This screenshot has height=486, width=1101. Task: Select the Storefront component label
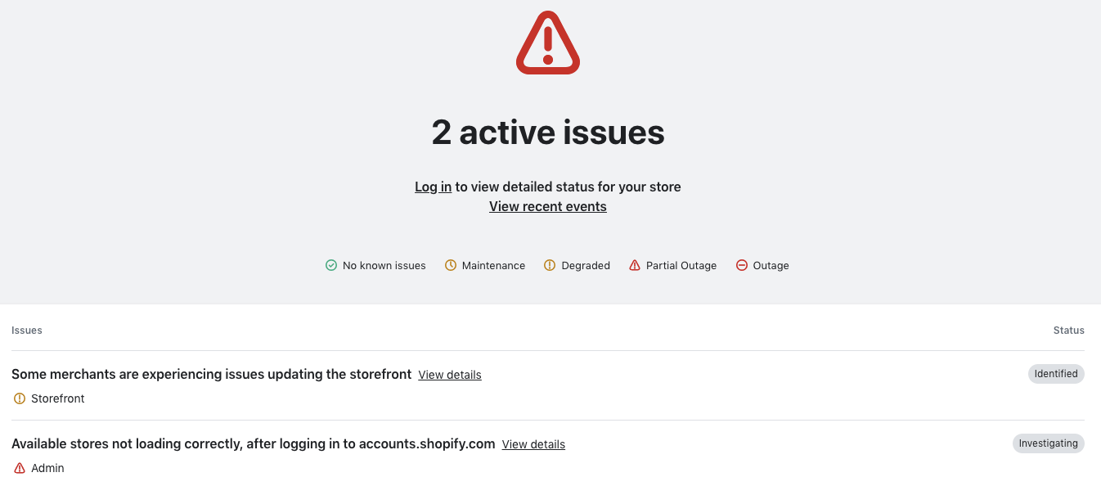[x=57, y=398]
